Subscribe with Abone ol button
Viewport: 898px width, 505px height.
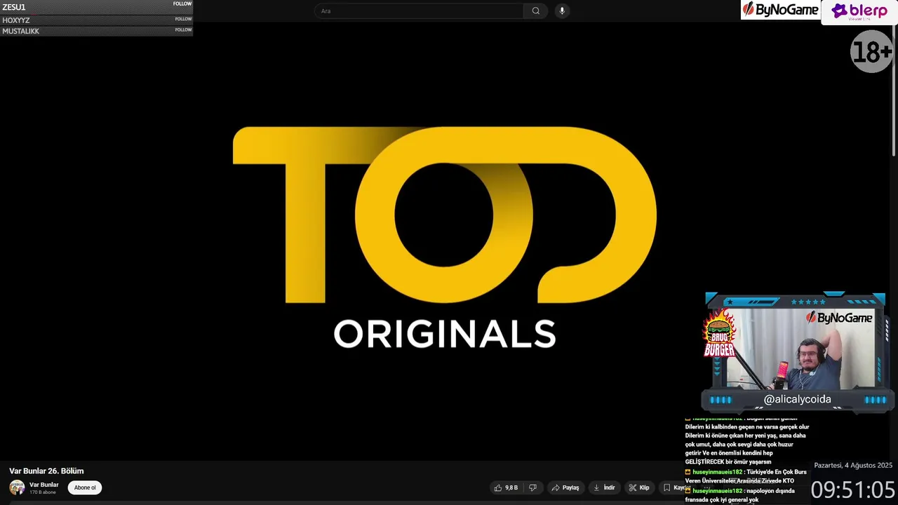point(85,487)
